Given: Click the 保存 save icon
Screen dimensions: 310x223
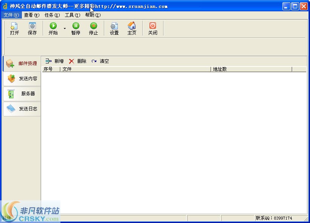Looking at the screenshot, I should [32, 28].
